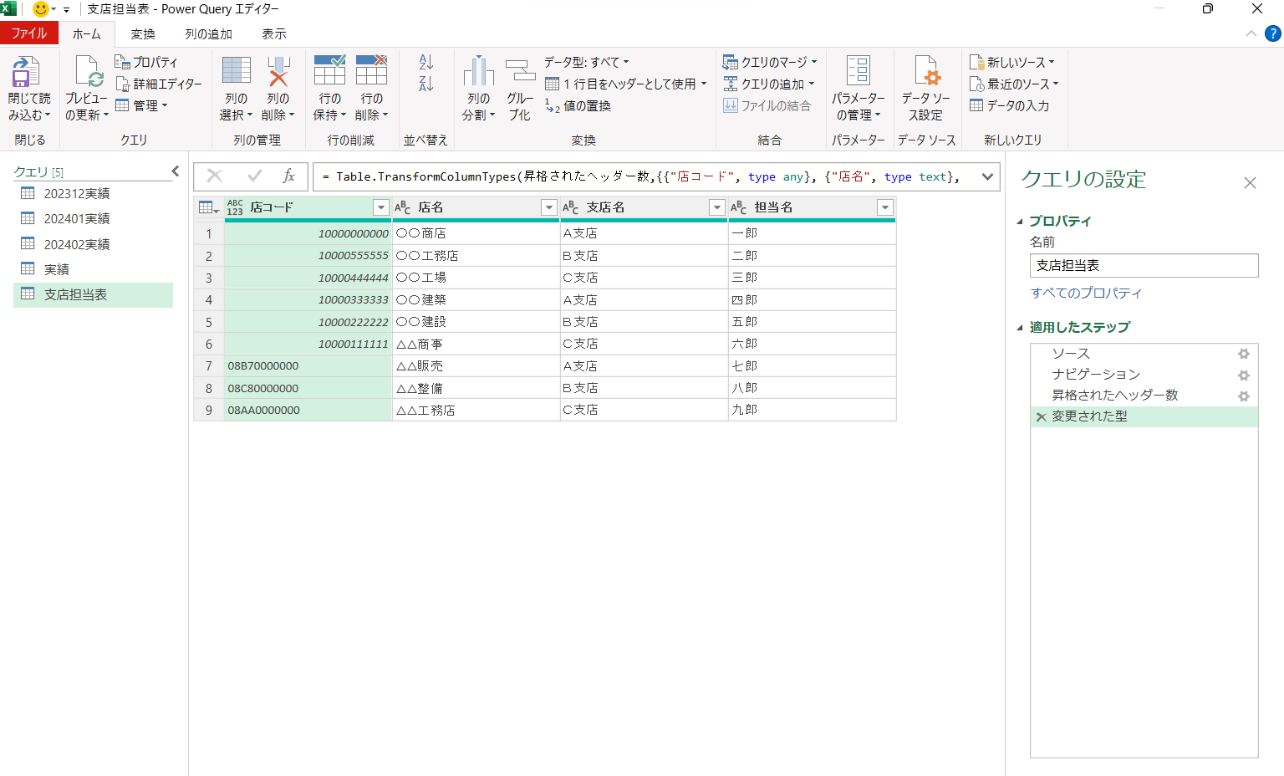Sort ascending with the A-Z icon
Viewport: 1284px width, 776px height.
tap(426, 62)
